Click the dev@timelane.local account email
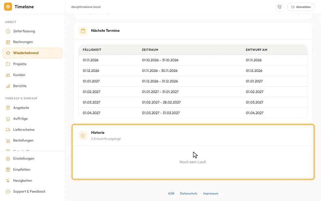The image size is (321, 201). [x=86, y=7]
